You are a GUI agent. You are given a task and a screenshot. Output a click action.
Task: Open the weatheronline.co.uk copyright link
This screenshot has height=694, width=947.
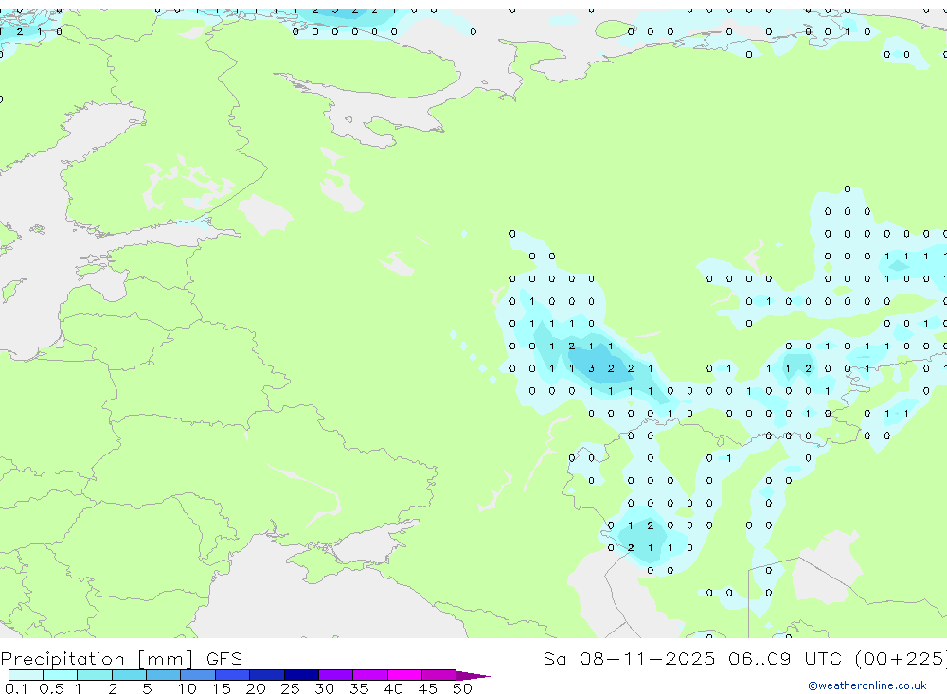click(867, 685)
